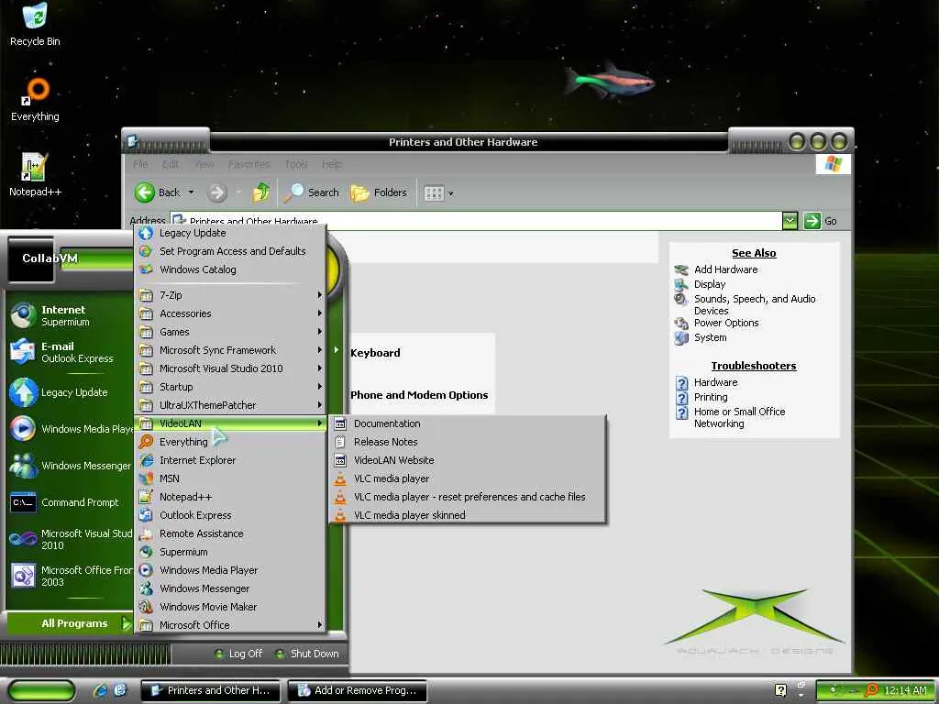939x704 pixels.
Task: Open the Tools menu
Action: tap(296, 164)
